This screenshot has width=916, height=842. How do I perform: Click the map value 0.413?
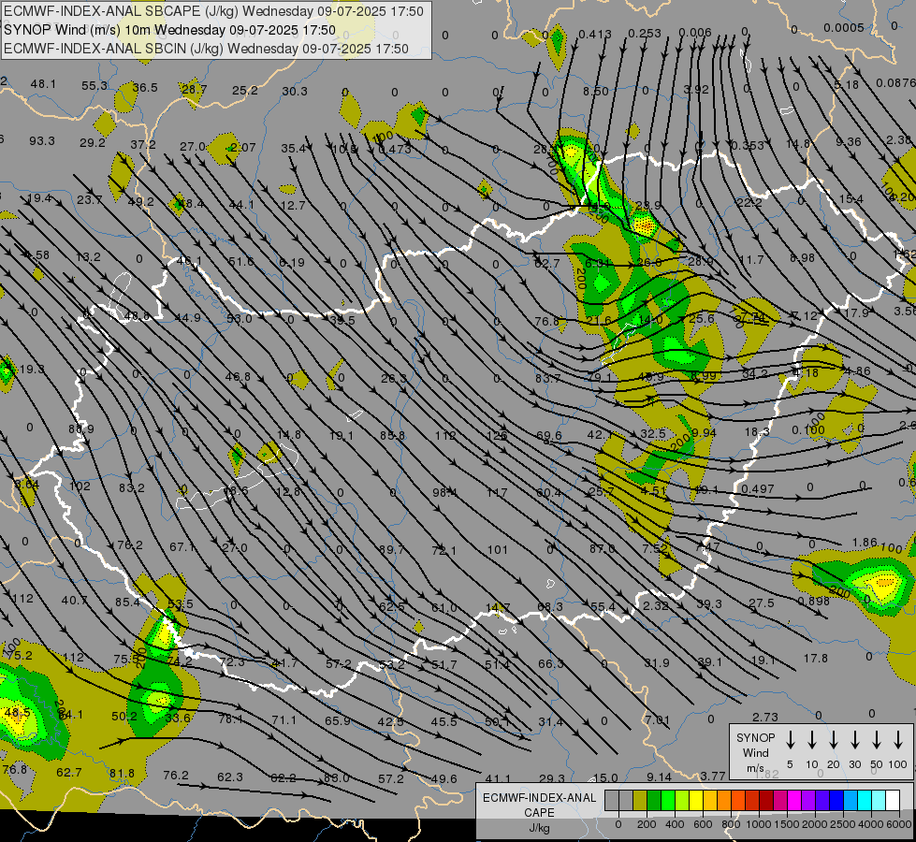595,35
